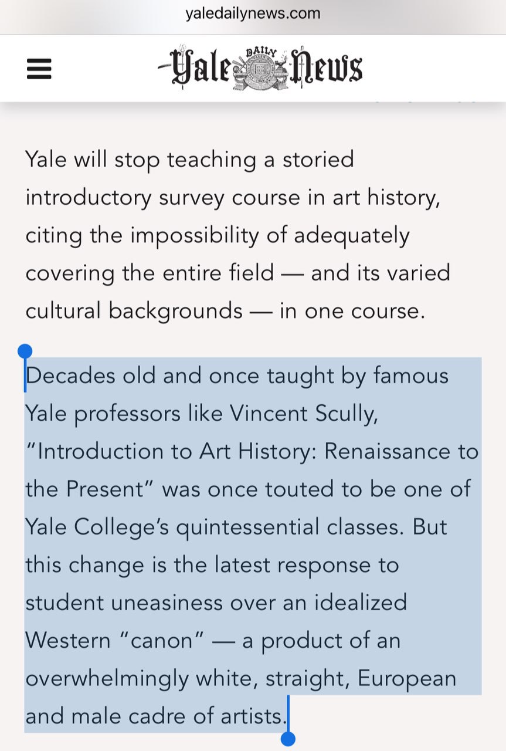Click the top text selection handle

25,351
